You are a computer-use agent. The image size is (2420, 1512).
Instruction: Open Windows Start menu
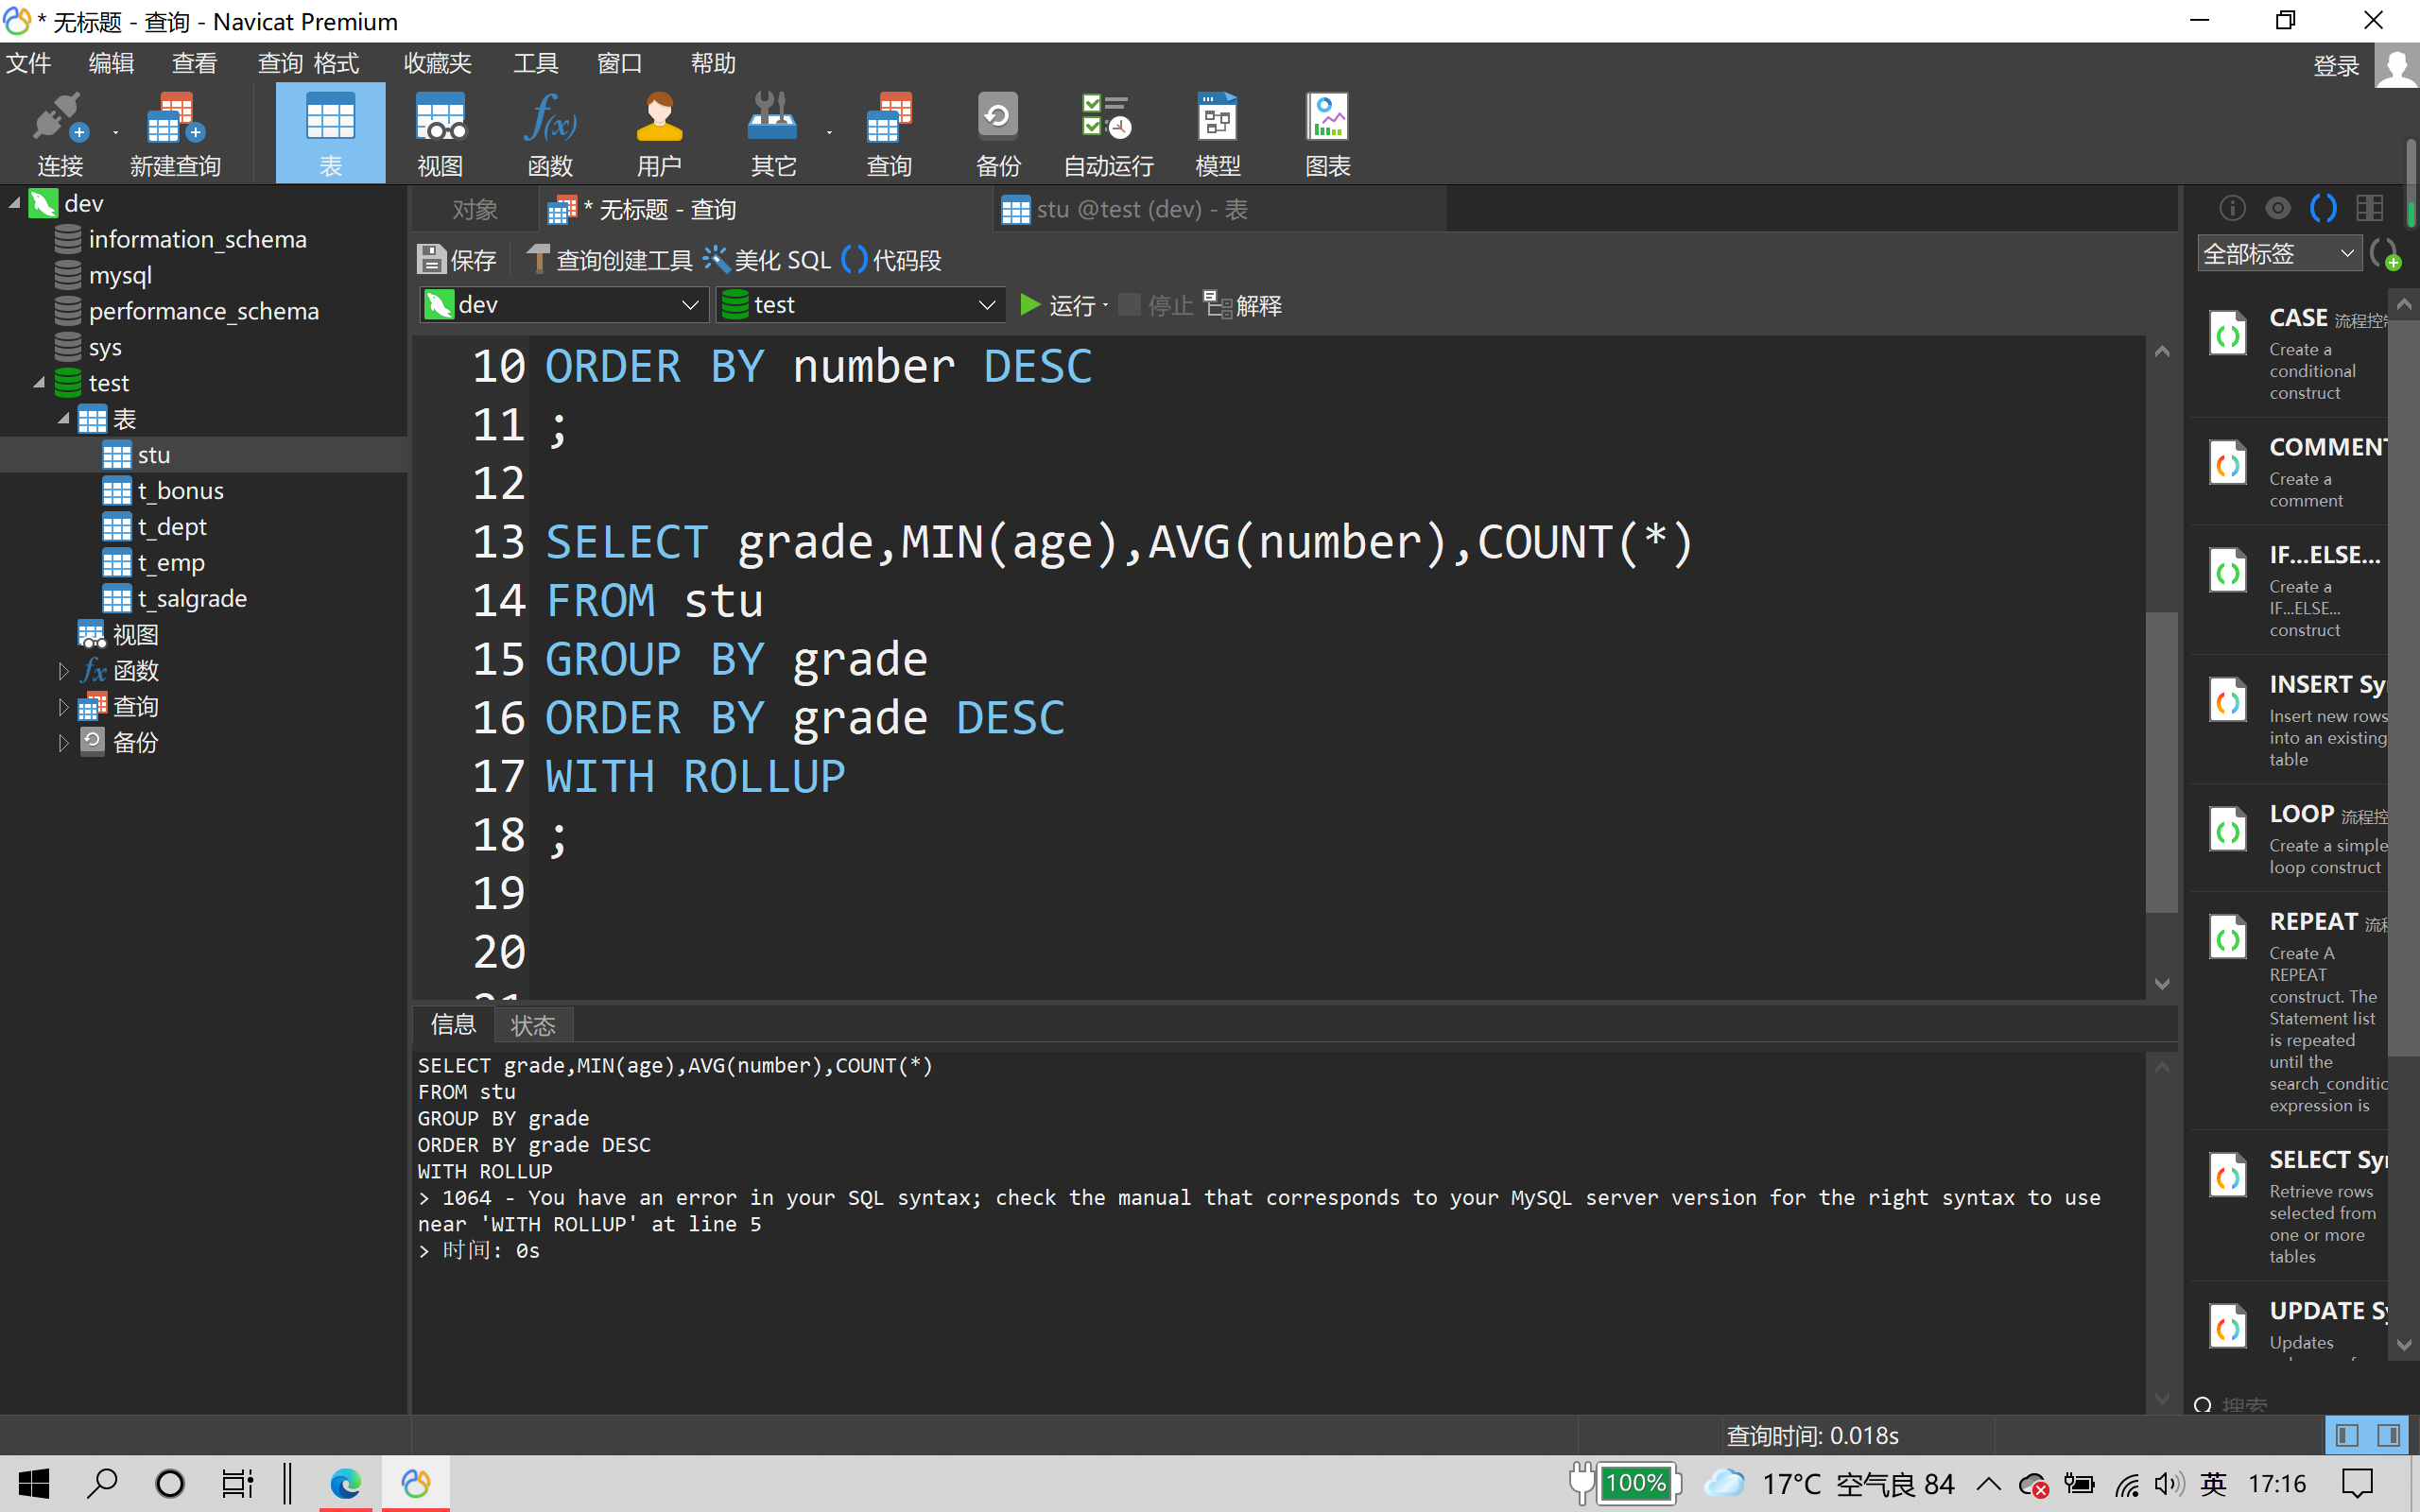34,1484
